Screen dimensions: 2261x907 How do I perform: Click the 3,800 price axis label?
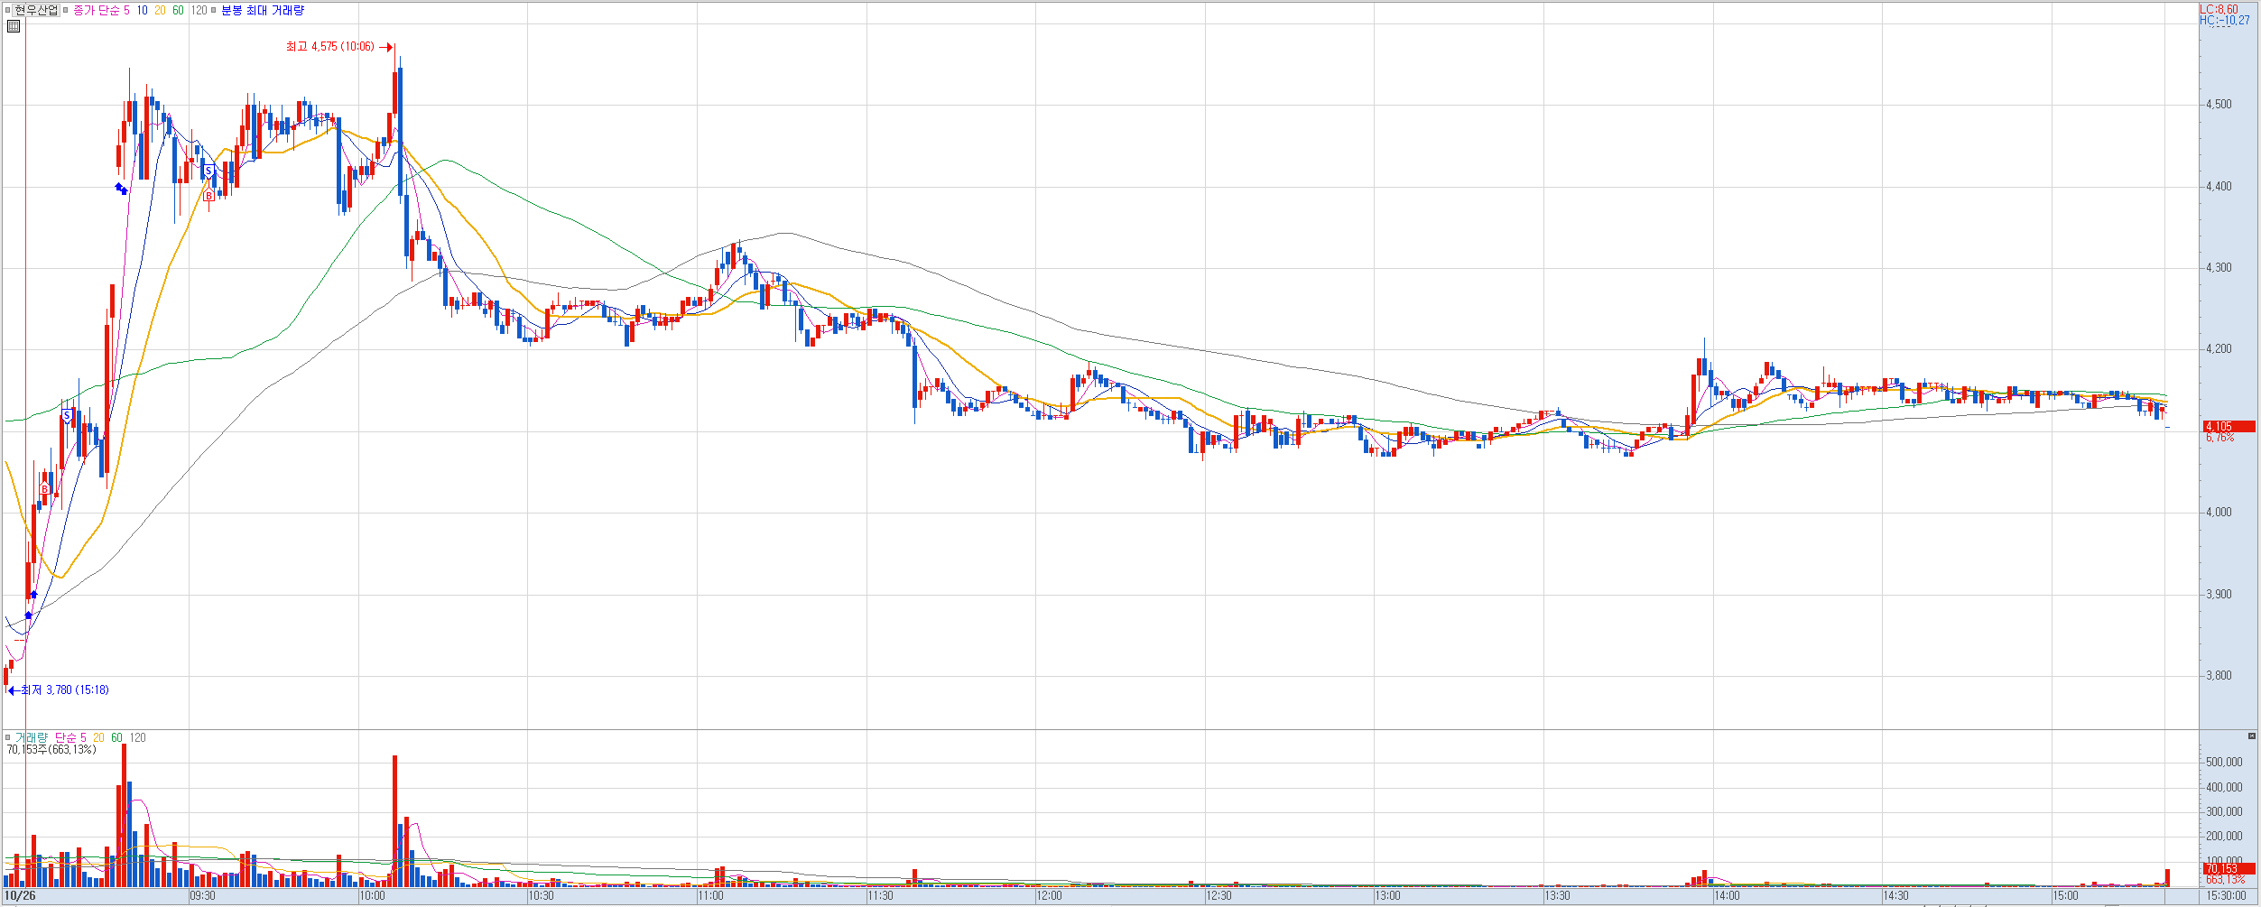click(x=2219, y=675)
